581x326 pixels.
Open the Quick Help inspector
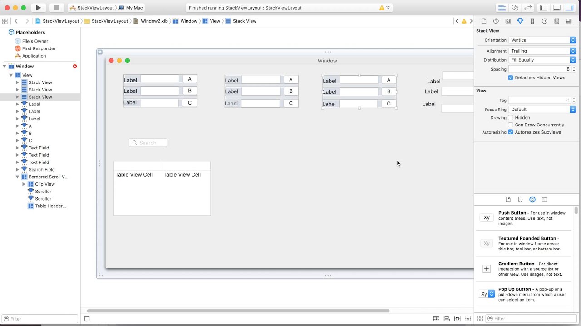point(496,21)
